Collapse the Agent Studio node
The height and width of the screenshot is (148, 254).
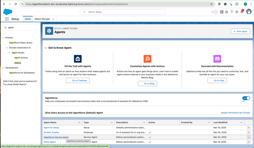point(9,53)
